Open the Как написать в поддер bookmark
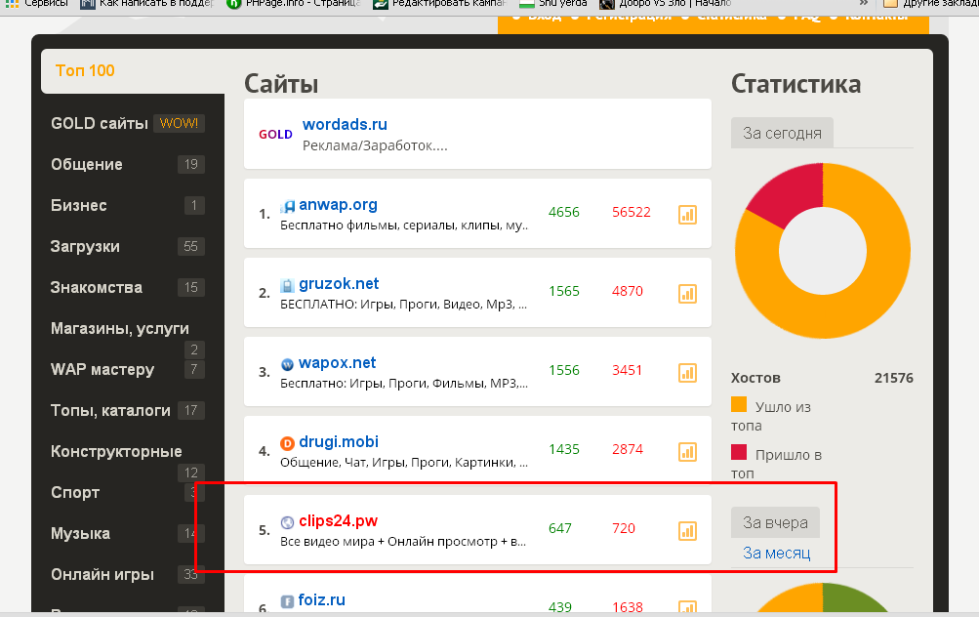Image resolution: width=979 pixels, height=617 pixels. coord(148,3)
